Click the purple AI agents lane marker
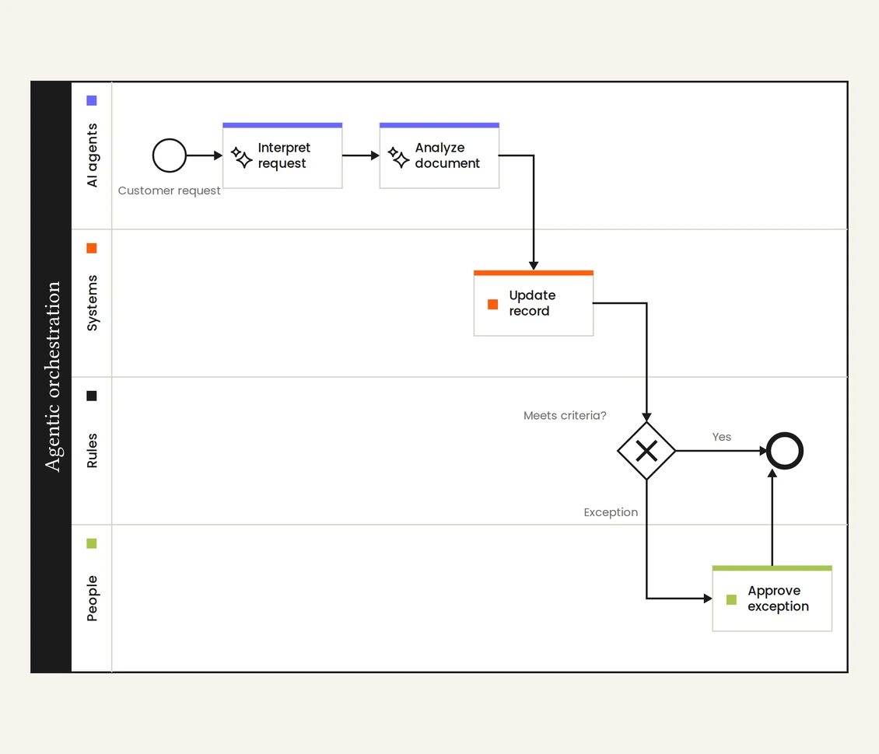 pos(92,100)
